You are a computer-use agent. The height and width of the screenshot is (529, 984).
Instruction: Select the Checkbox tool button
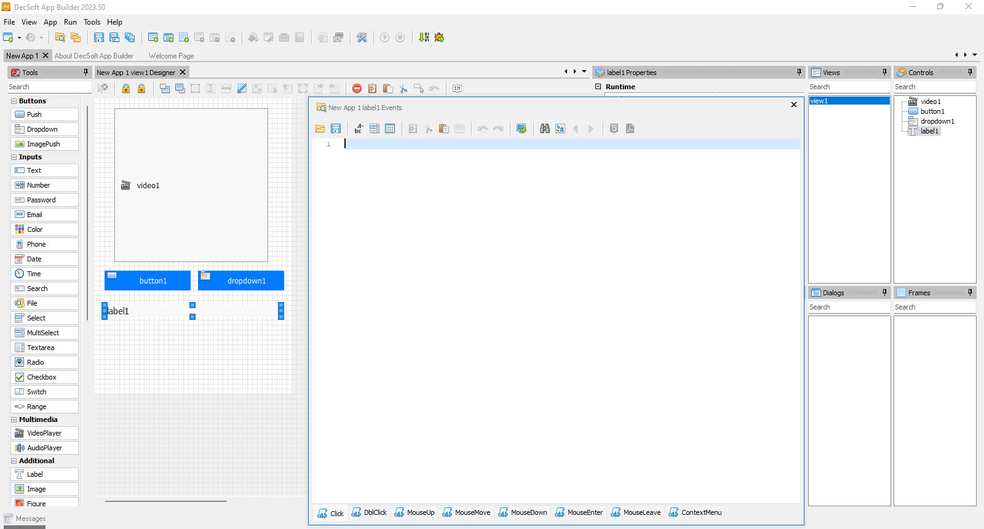(x=45, y=377)
